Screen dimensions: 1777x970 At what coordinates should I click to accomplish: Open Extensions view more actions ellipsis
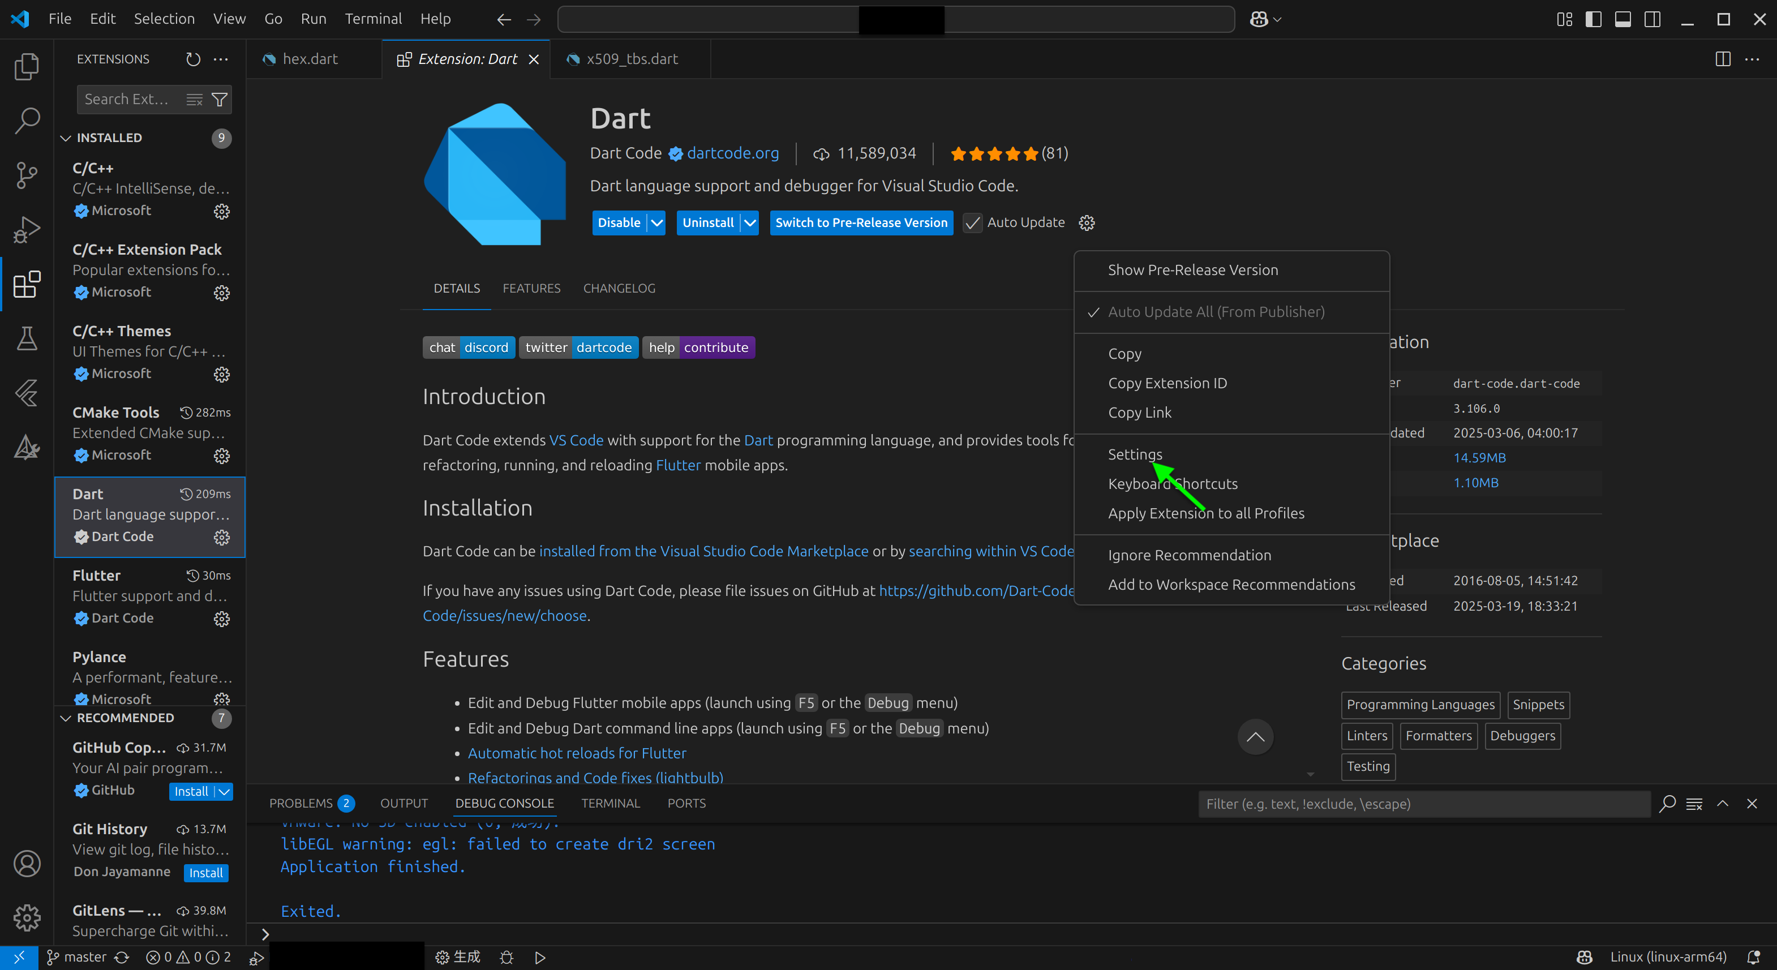tap(221, 59)
